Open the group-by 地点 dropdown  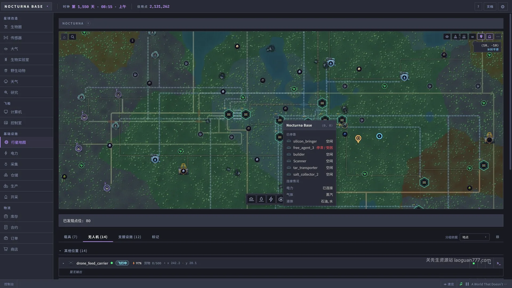point(474,237)
